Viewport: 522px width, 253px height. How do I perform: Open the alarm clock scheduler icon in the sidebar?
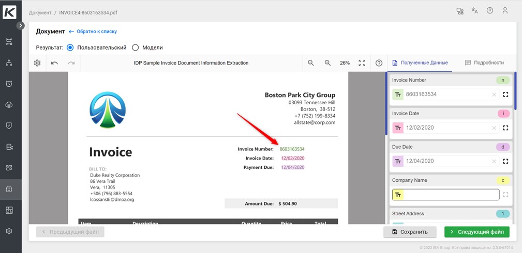9,84
